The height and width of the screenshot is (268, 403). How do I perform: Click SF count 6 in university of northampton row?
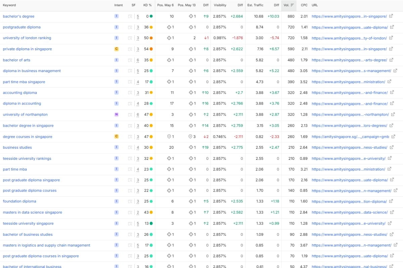(138, 115)
